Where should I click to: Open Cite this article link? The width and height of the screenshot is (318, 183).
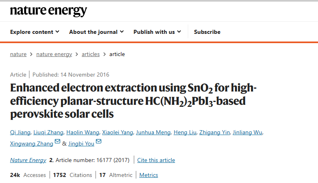click(x=156, y=160)
